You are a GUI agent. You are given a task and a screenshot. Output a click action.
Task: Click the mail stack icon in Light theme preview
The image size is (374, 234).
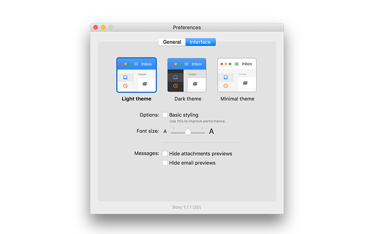tap(145, 83)
